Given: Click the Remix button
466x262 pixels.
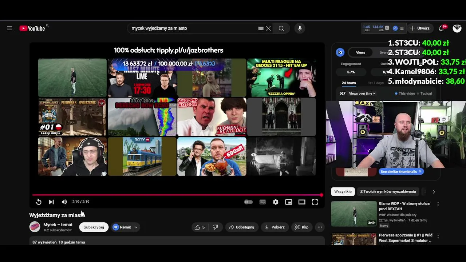Looking at the screenshot, I should click(122, 227).
